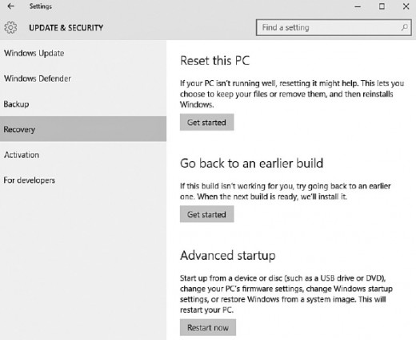The width and height of the screenshot is (416, 340).
Task: Click Get started under Reset this PC
Action: pos(206,122)
